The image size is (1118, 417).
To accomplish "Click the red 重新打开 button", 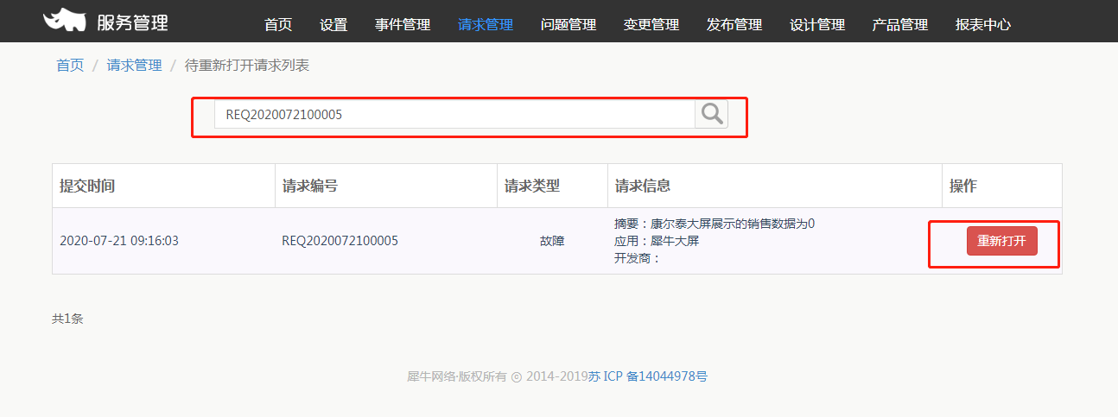I will [1001, 241].
